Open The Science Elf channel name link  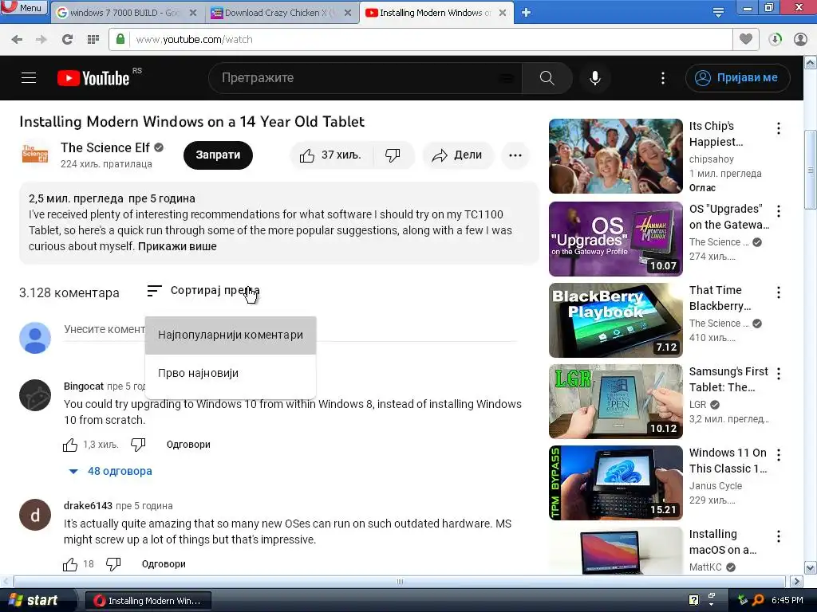(105, 147)
